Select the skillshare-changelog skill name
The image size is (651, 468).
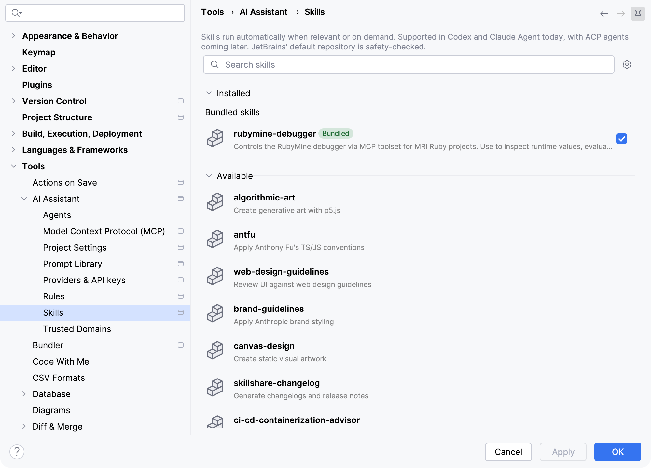(x=277, y=383)
